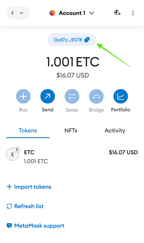Switch to the Activity tab

tap(115, 131)
